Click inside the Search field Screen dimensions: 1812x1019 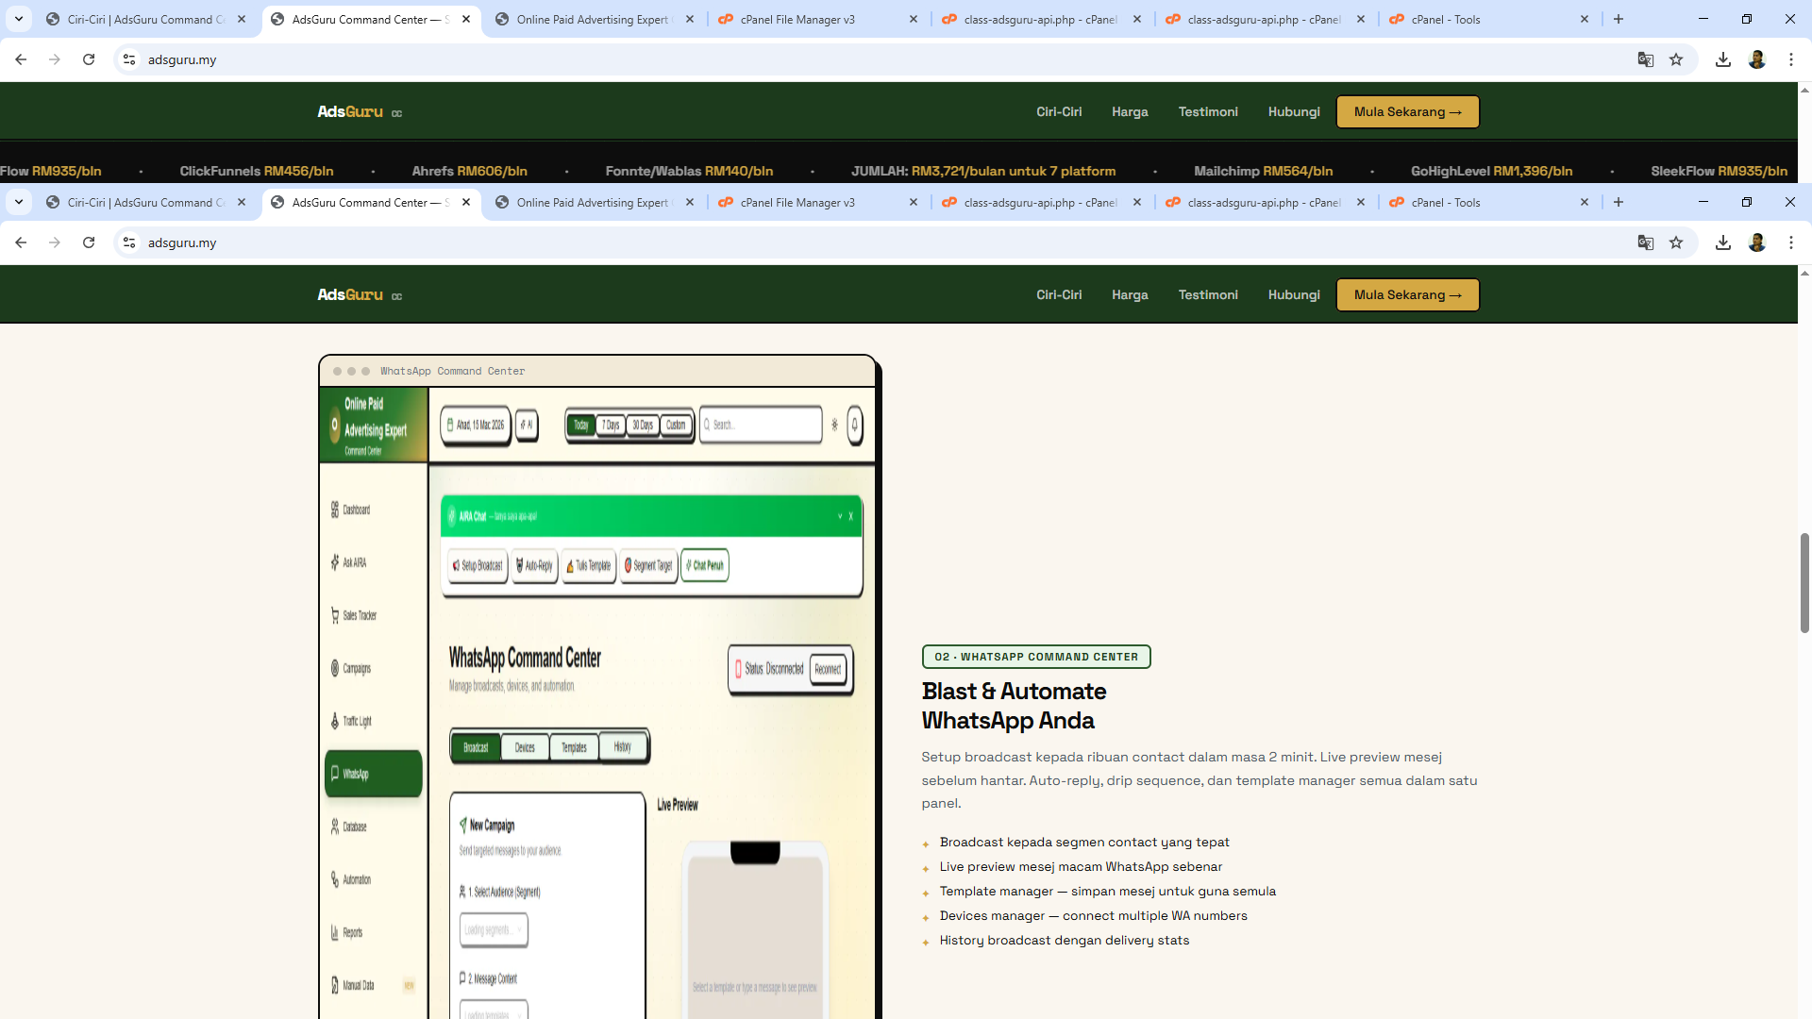coord(760,425)
